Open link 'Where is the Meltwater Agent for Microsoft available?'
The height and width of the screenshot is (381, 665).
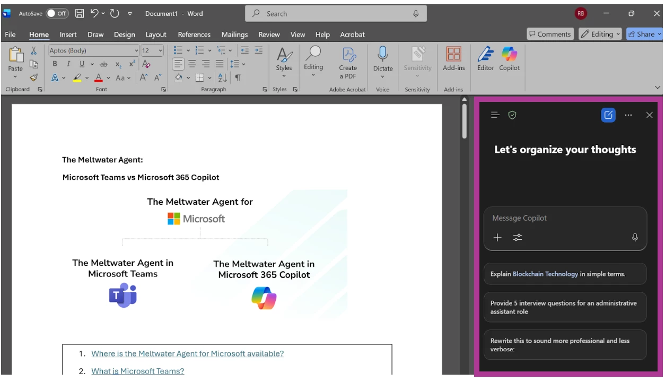(187, 353)
